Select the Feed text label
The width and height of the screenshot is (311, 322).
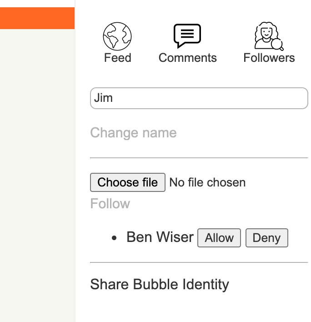117,58
